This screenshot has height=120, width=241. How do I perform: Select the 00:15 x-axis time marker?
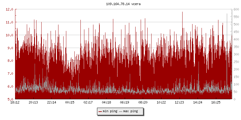[x=70, y=103]
